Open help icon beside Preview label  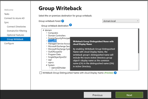(115, 73)
